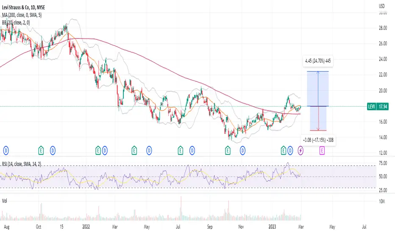
Task: Click the 16.00 price axis label
Action: click(x=383, y=122)
